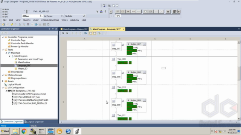Open the FILE menu
241x135 pixels.
tap(5, 20)
